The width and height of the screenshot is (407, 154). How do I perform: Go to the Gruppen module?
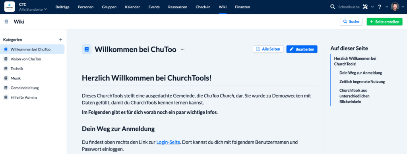click(x=109, y=7)
